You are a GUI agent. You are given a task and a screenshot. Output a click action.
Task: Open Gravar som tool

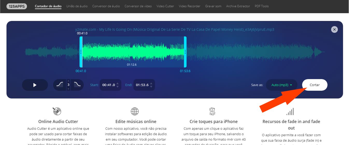tap(213, 6)
